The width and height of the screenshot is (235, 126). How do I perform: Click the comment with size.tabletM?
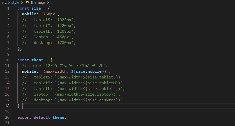pos(73,83)
